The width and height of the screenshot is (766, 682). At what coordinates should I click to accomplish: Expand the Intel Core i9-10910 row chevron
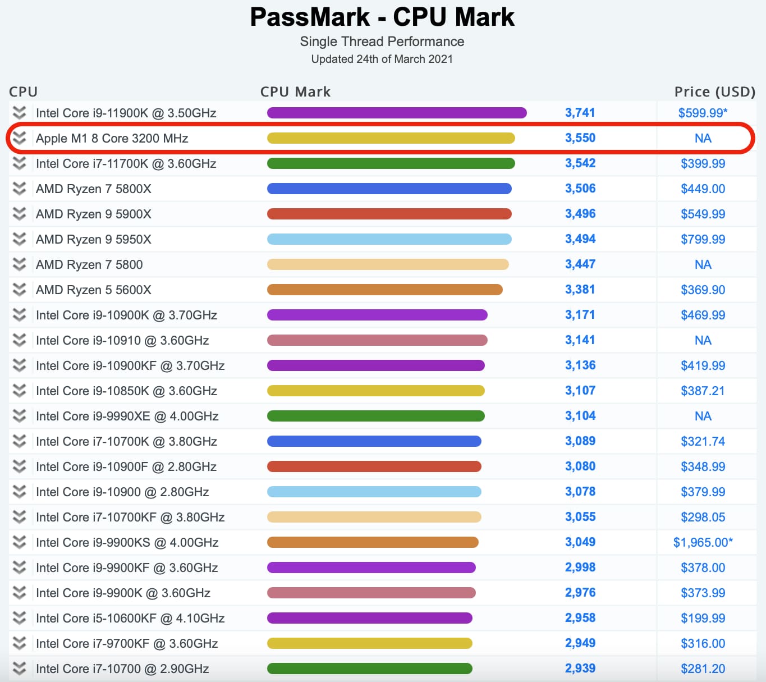(x=20, y=340)
